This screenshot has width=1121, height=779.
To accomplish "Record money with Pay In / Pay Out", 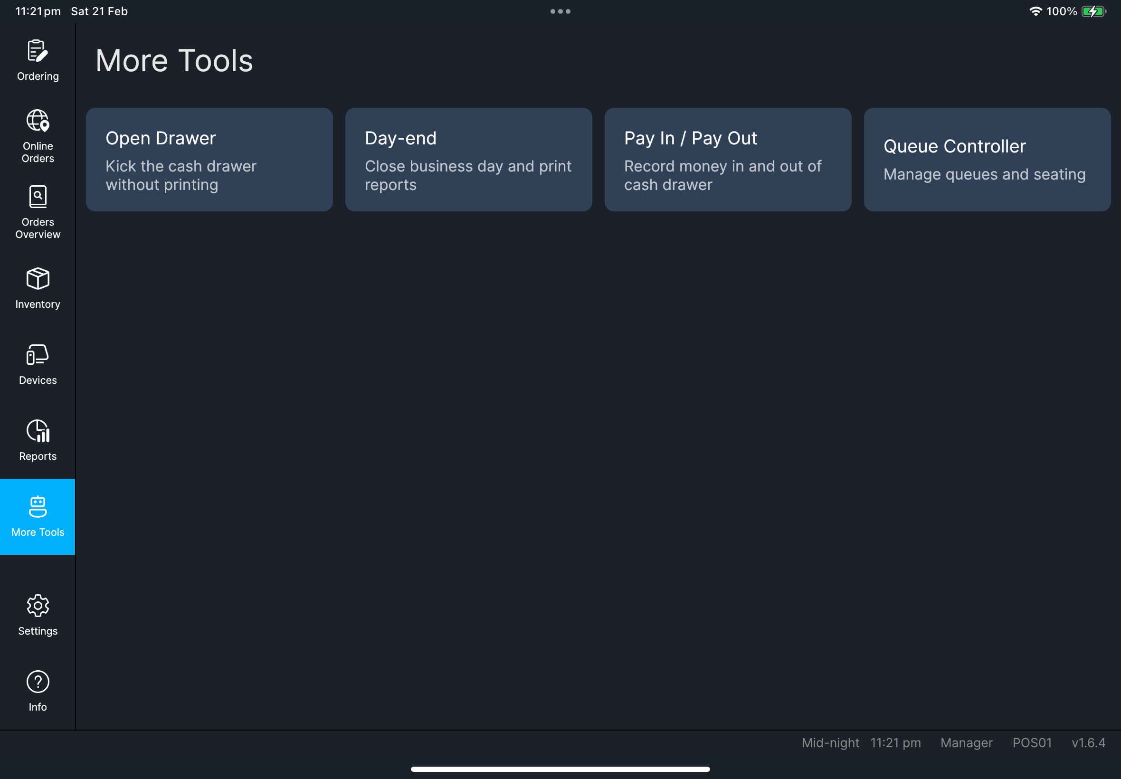I will pyautogui.click(x=727, y=160).
